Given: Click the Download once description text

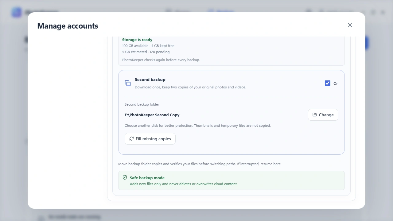Looking at the screenshot, I should (190, 87).
